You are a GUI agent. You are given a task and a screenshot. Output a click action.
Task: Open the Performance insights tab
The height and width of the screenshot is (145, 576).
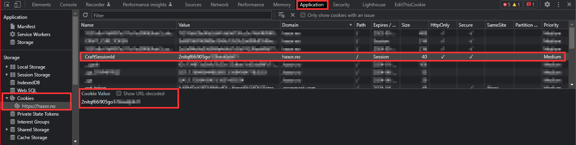click(147, 5)
